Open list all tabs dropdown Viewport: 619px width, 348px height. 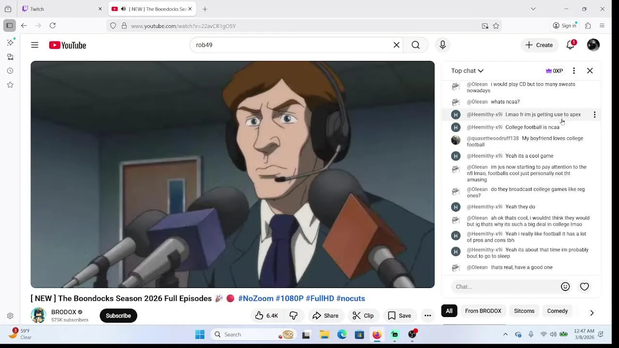point(533,9)
